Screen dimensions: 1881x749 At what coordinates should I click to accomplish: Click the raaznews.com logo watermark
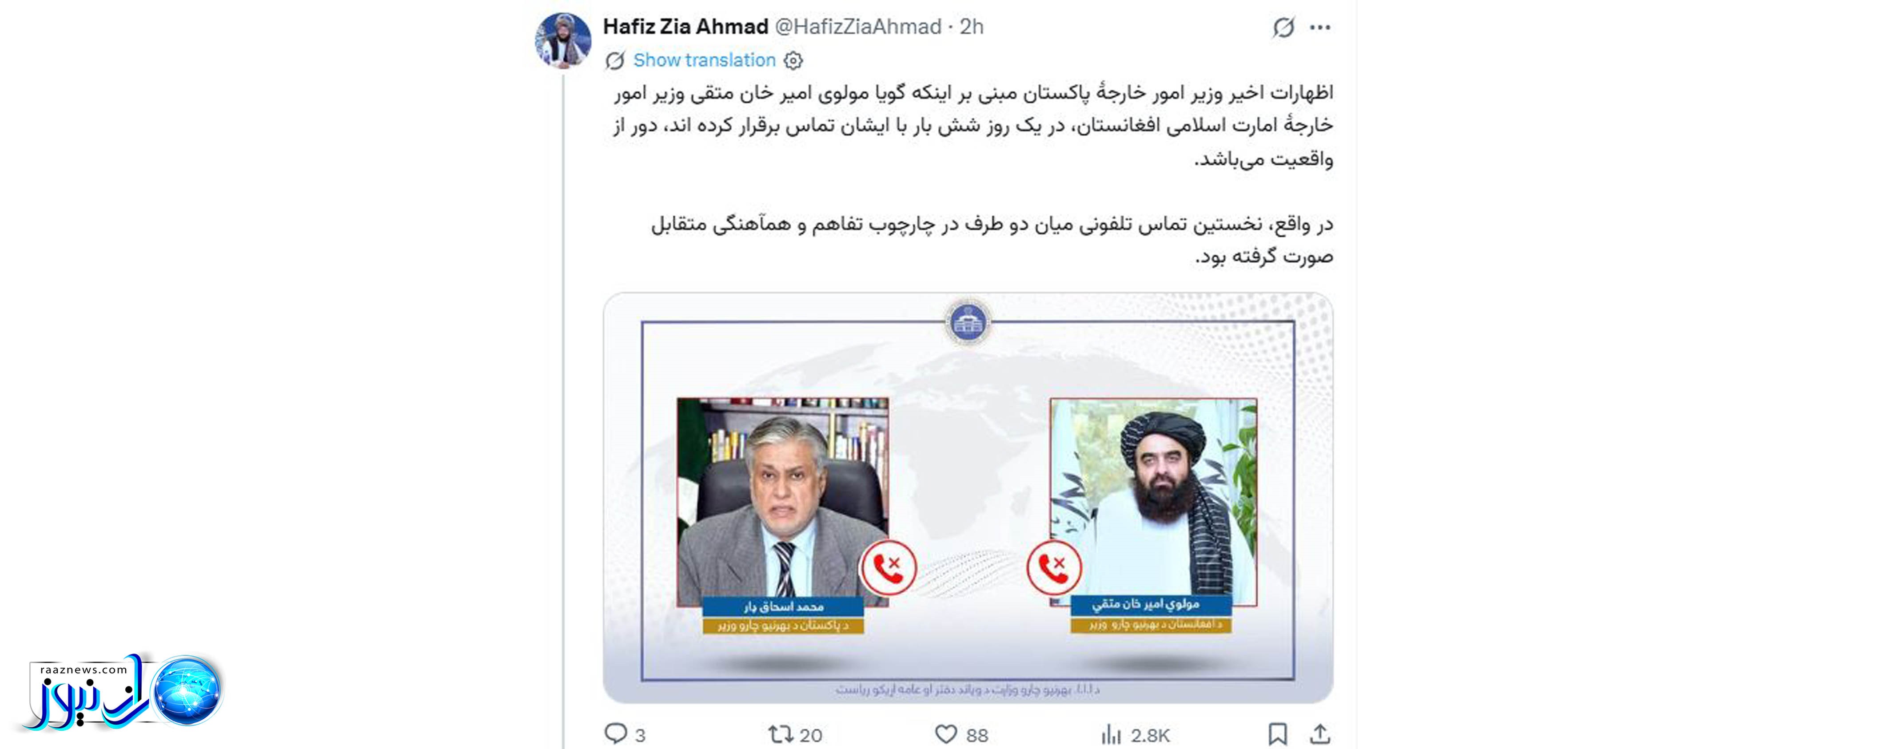(x=123, y=692)
